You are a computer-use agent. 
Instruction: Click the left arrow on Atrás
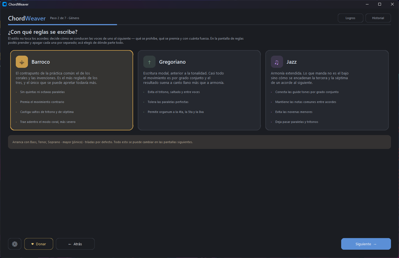pos(70,244)
